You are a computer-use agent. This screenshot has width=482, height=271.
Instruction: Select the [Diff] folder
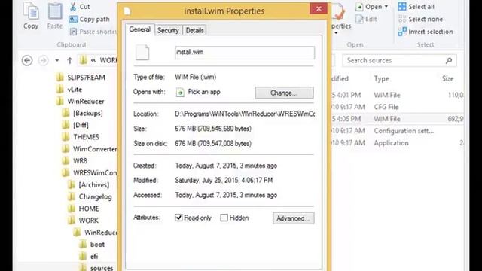tap(75, 126)
